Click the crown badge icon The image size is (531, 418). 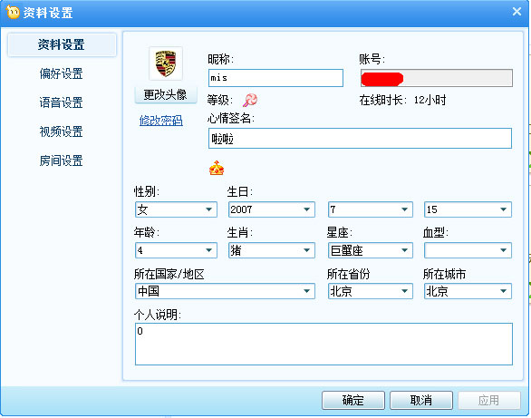[217, 168]
